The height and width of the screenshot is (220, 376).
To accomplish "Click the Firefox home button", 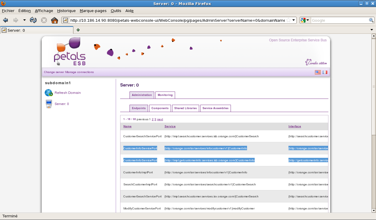I will point(54,20).
